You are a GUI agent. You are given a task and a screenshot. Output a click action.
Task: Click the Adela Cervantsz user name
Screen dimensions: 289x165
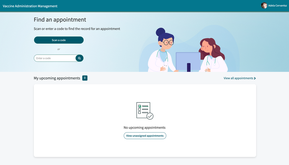(x=277, y=5)
